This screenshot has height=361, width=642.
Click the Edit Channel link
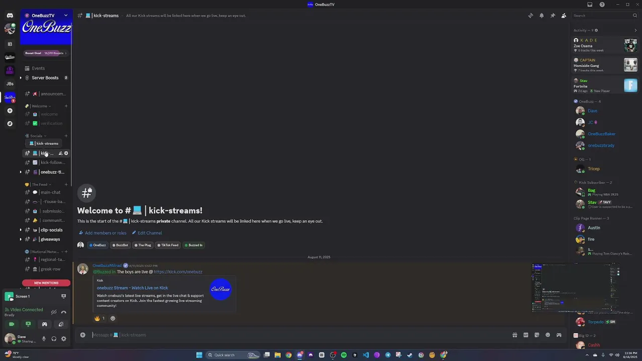pyautogui.click(x=147, y=233)
